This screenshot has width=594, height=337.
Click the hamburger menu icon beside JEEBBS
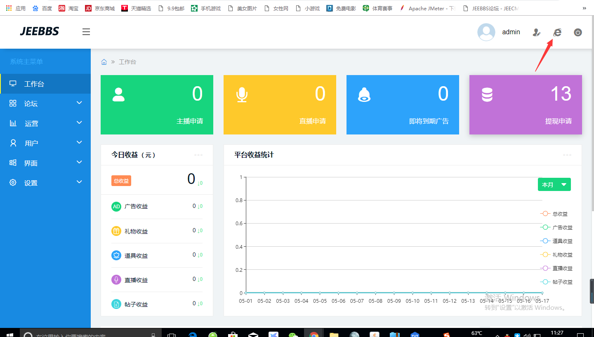point(86,32)
